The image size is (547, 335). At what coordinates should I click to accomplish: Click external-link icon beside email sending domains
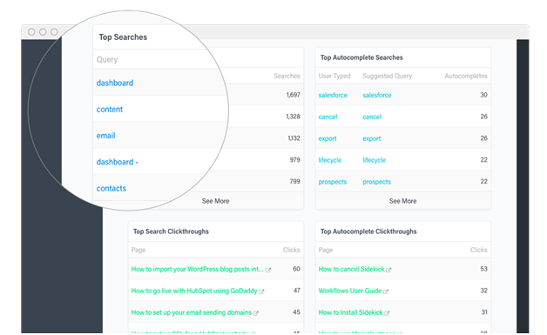256,313
